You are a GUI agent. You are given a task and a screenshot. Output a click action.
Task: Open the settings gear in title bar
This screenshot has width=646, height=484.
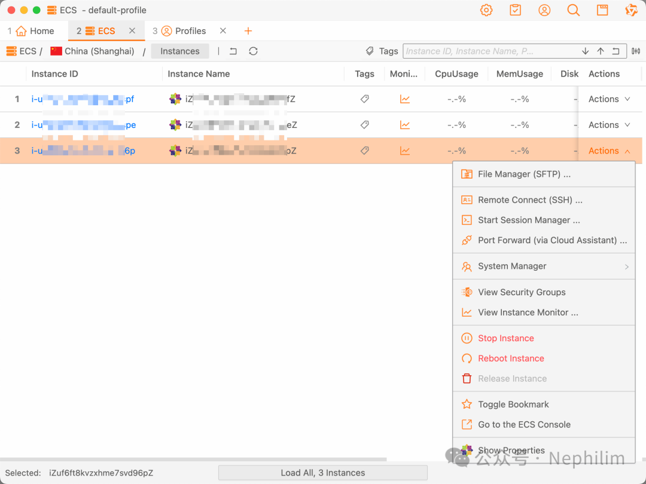[x=486, y=10]
